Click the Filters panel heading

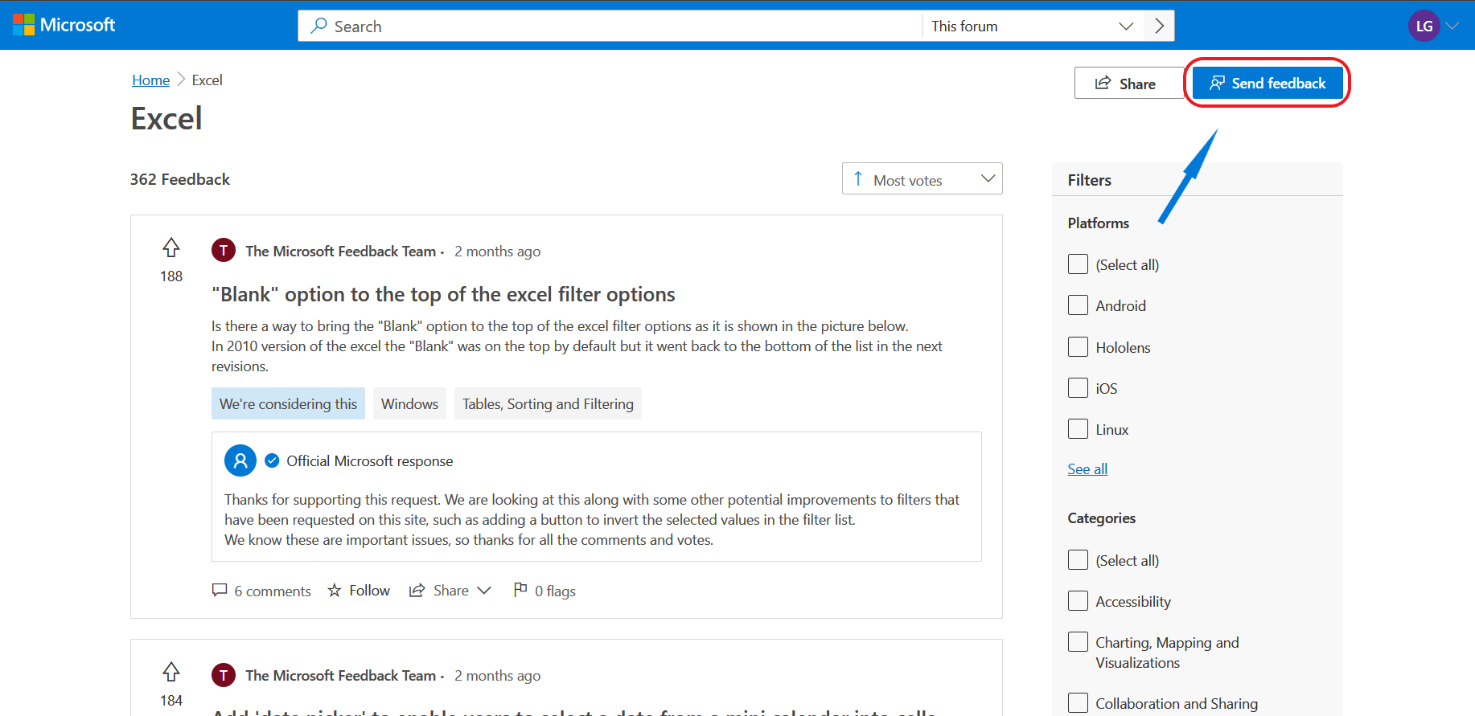(1089, 180)
